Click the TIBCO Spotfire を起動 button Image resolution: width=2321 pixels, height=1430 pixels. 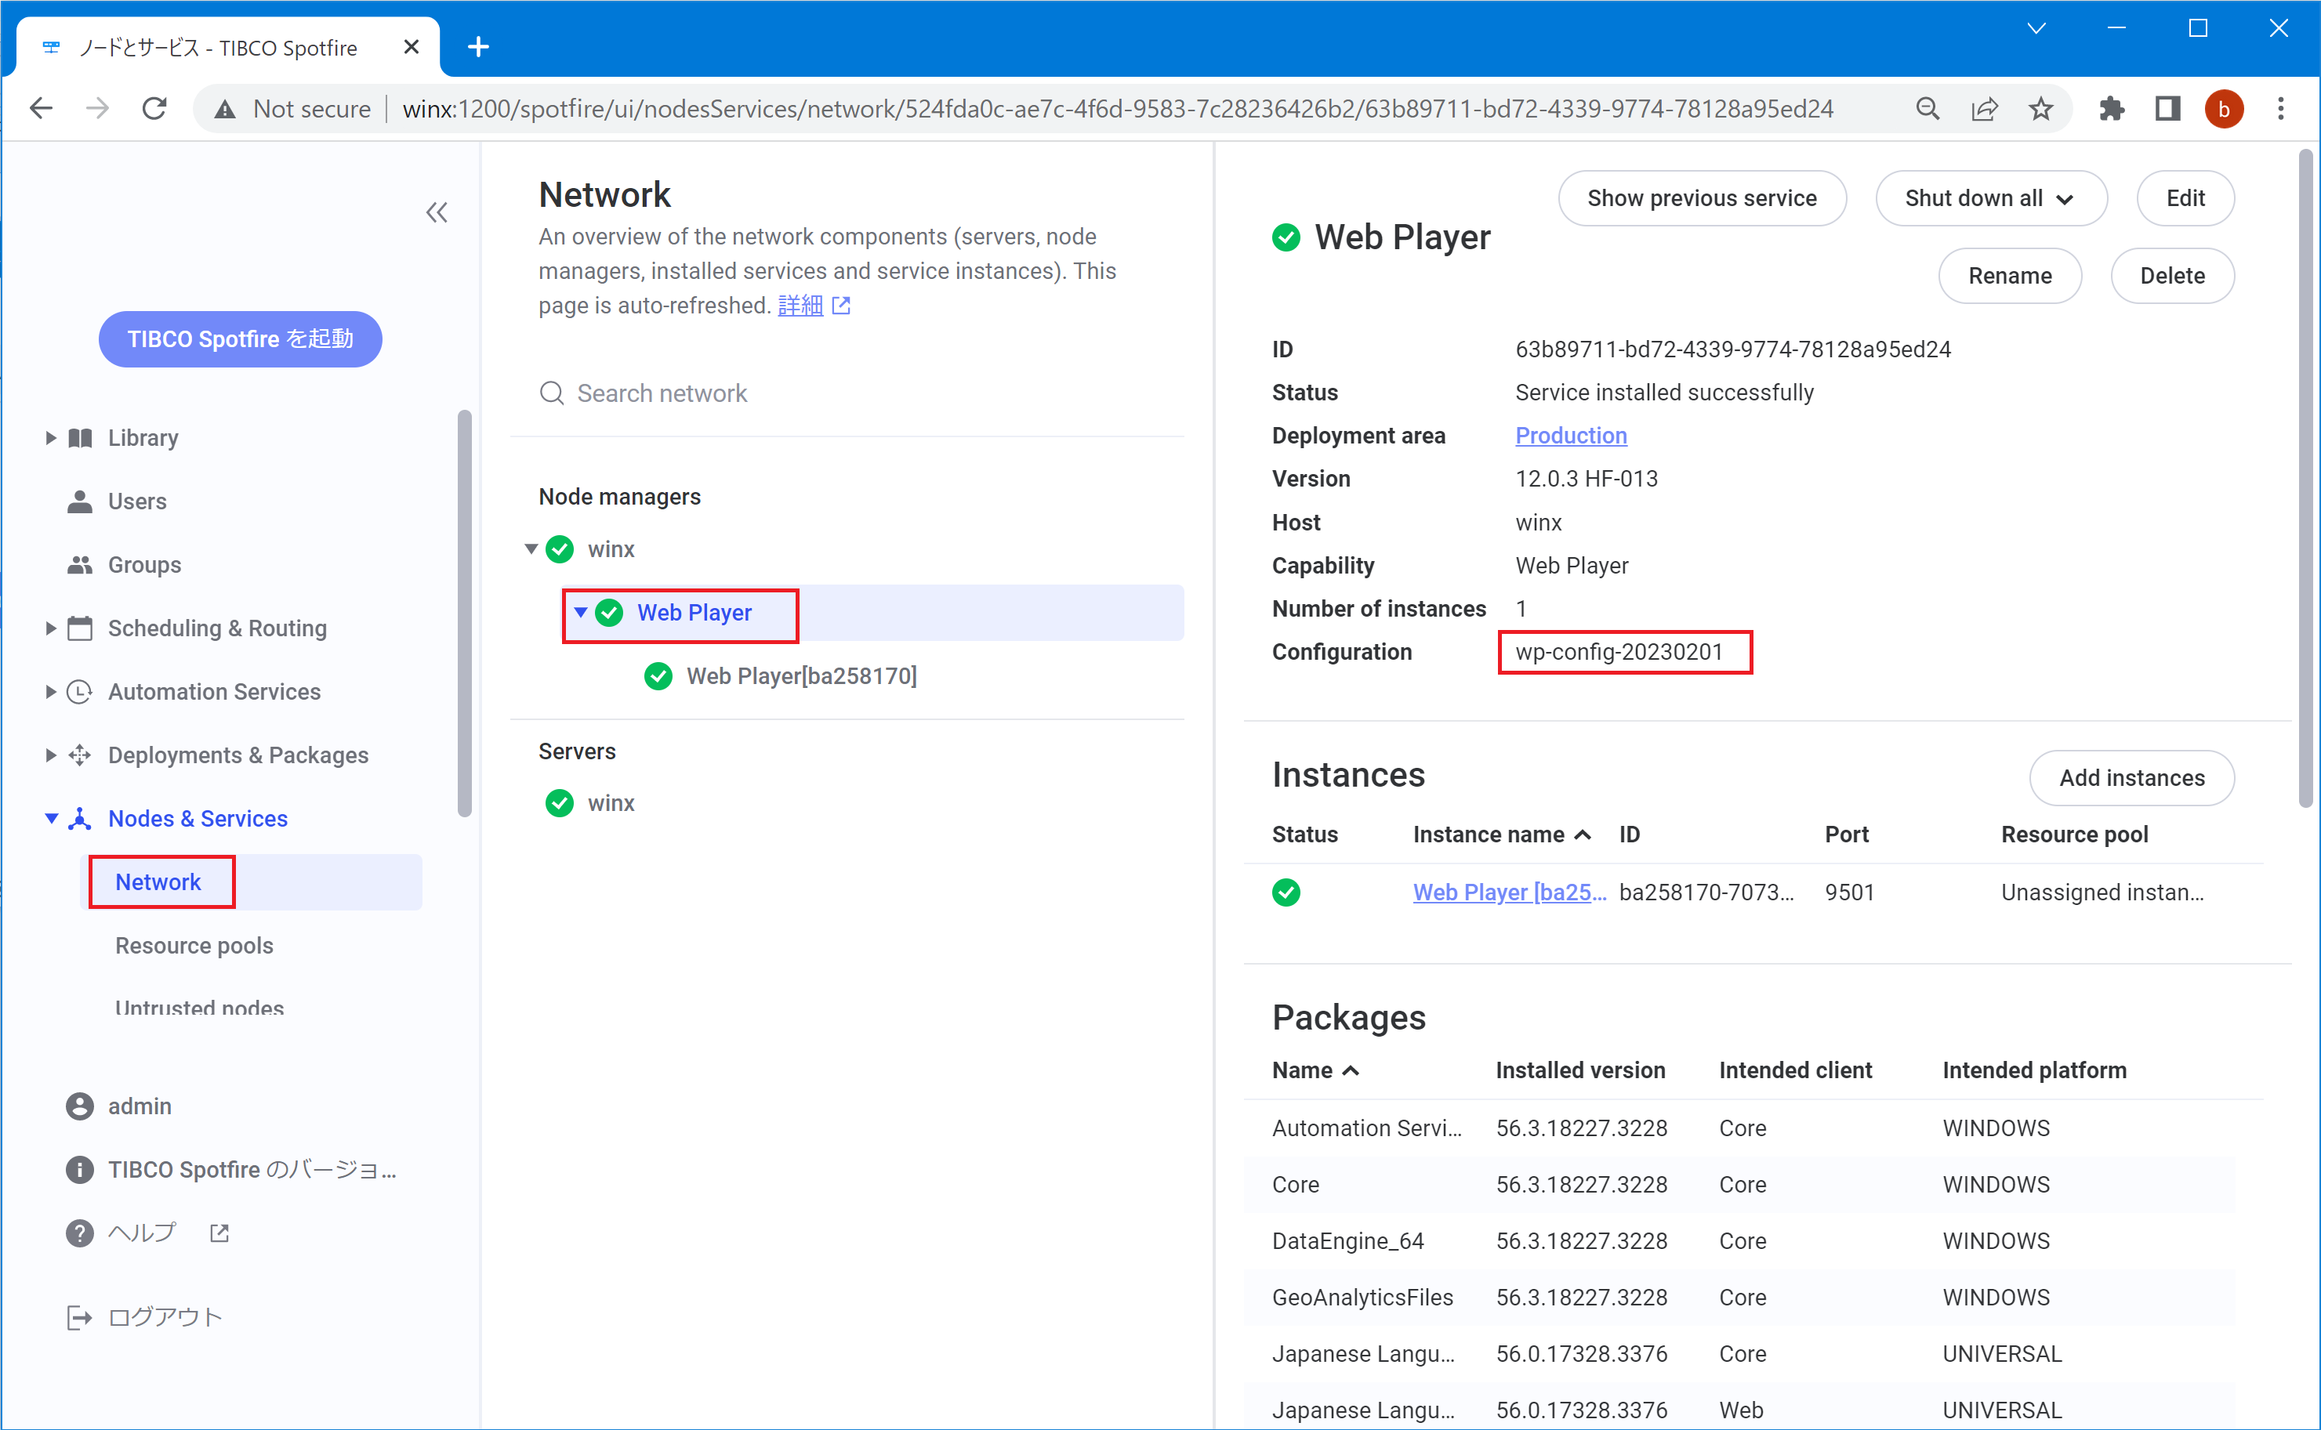241,339
